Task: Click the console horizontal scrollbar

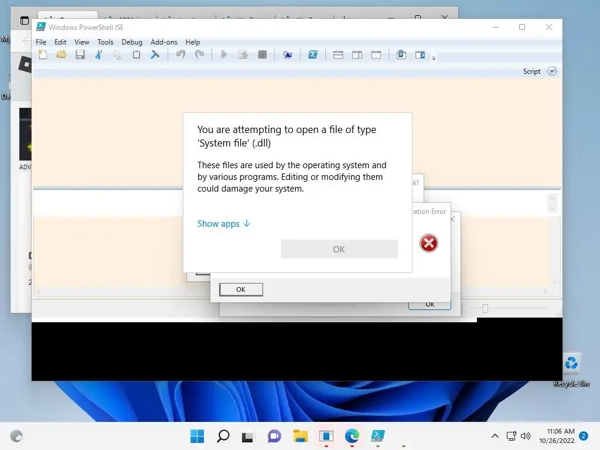Action: pos(292,292)
